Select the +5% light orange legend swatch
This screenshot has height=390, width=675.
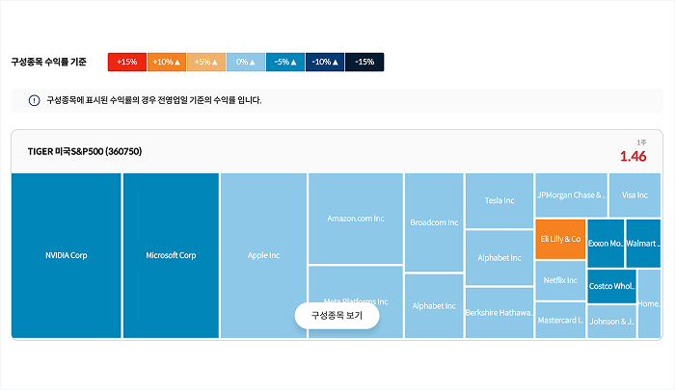(206, 62)
